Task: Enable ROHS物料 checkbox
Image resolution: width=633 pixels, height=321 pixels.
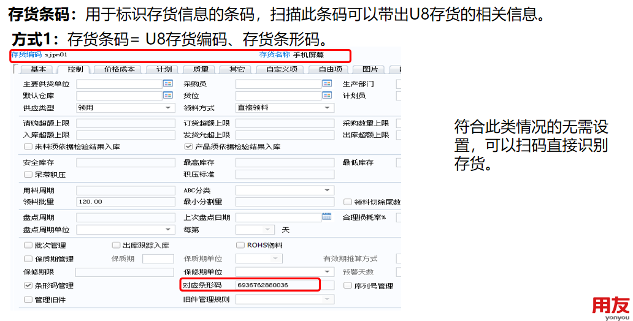Action: pyautogui.click(x=240, y=245)
